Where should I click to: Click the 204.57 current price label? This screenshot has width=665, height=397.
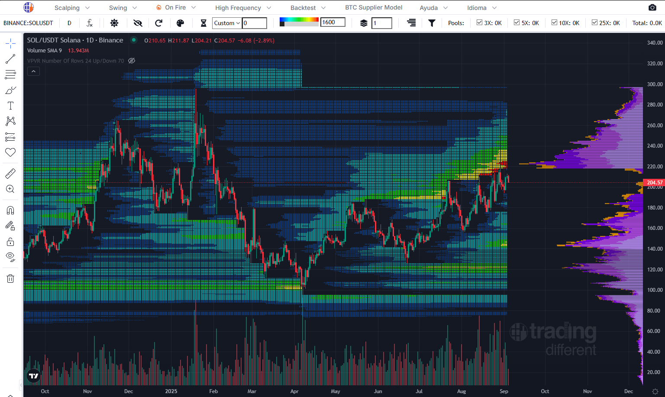point(654,183)
